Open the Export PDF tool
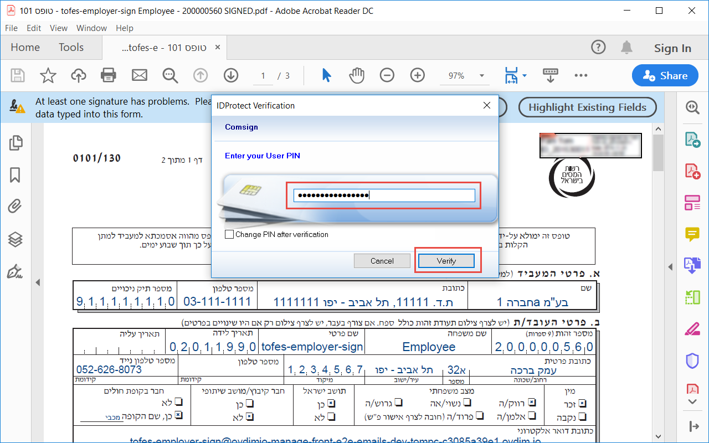The image size is (709, 443). pyautogui.click(x=692, y=140)
